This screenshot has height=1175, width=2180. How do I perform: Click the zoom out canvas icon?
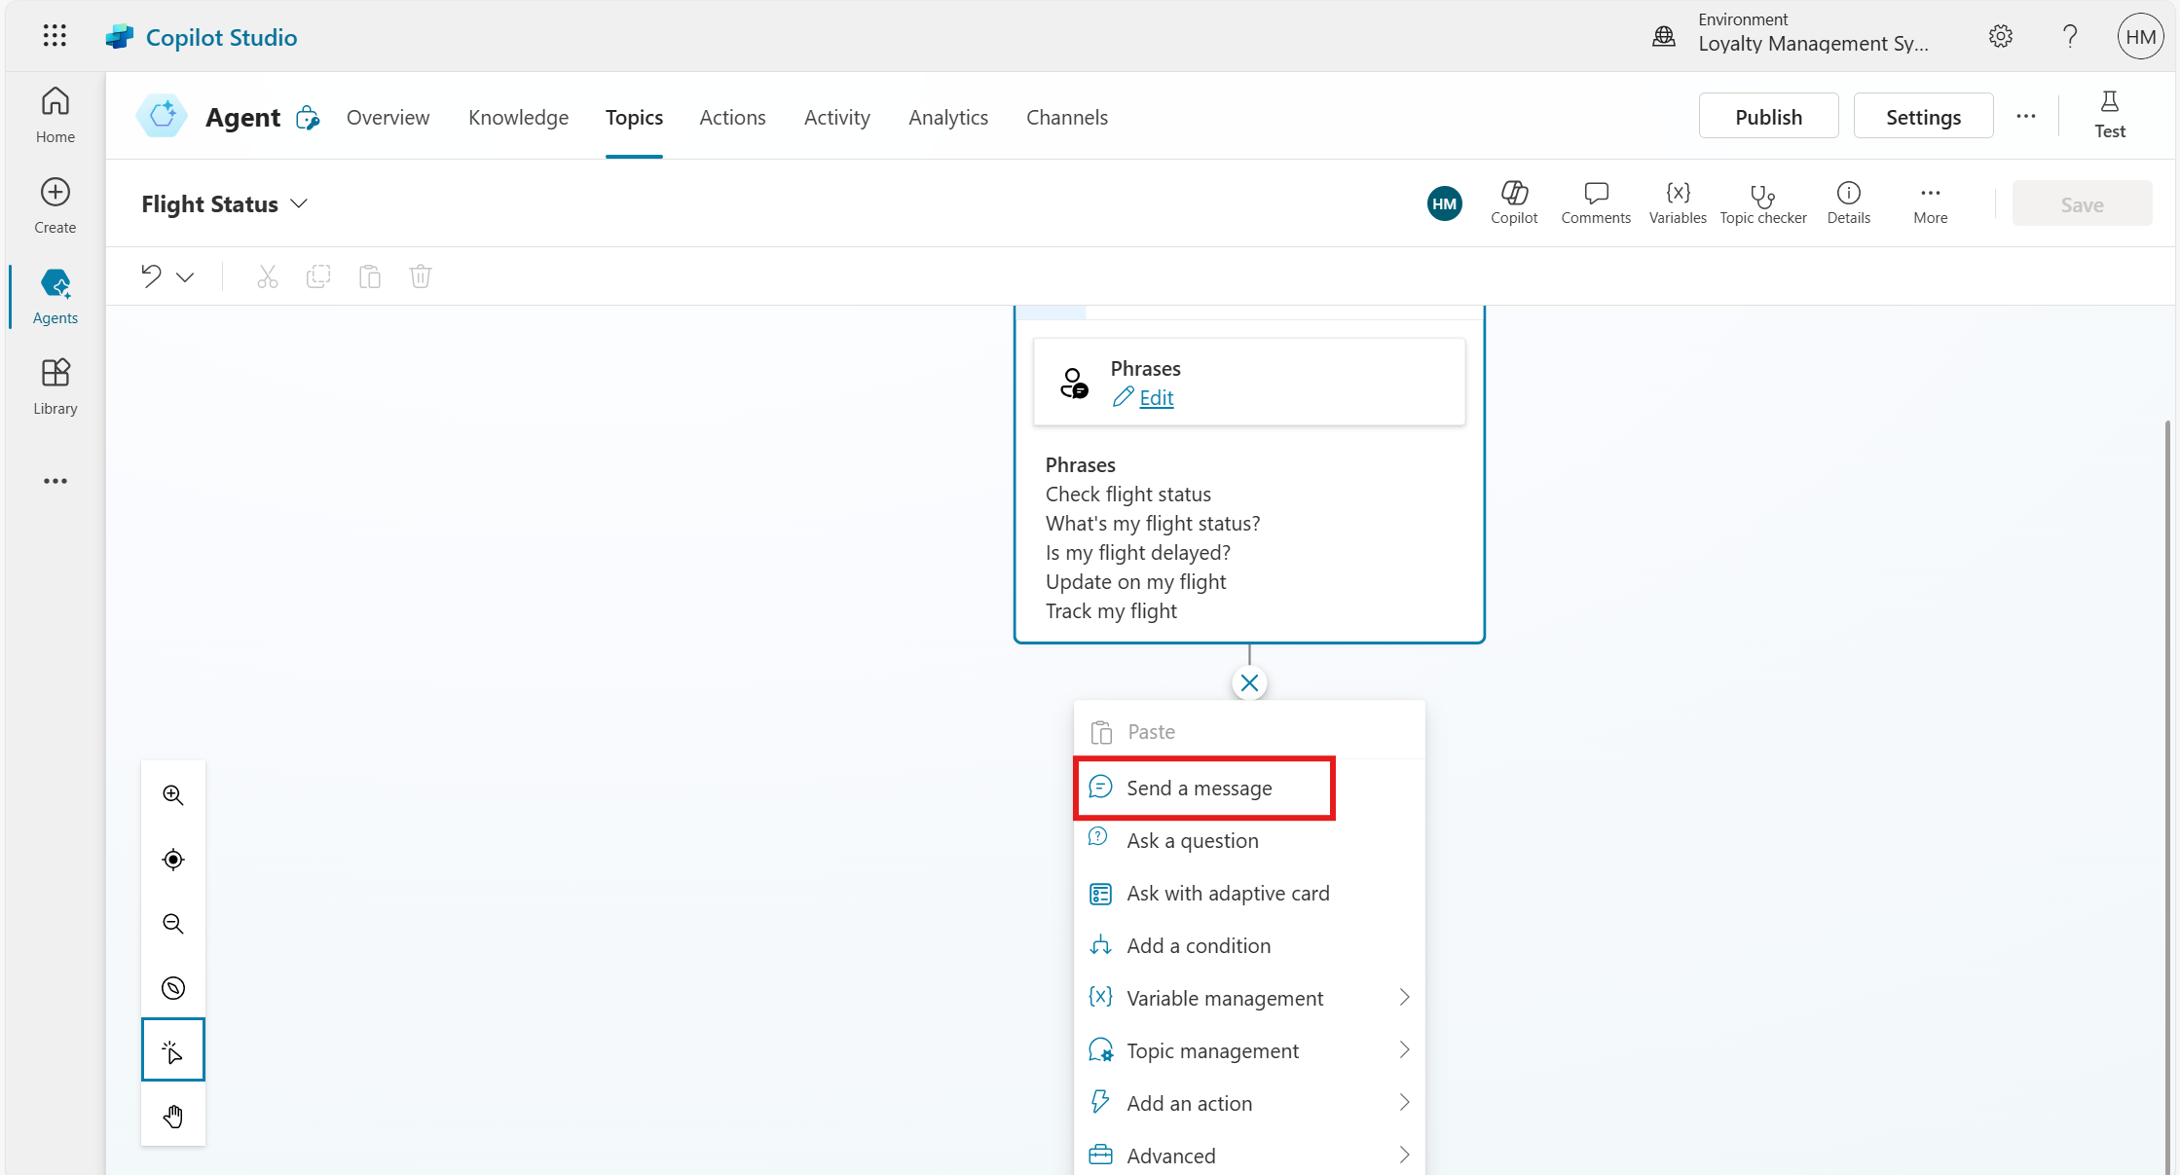coord(173,924)
